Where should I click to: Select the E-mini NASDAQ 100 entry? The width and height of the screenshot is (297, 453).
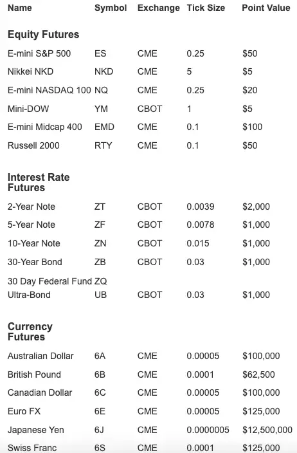pos(50,90)
